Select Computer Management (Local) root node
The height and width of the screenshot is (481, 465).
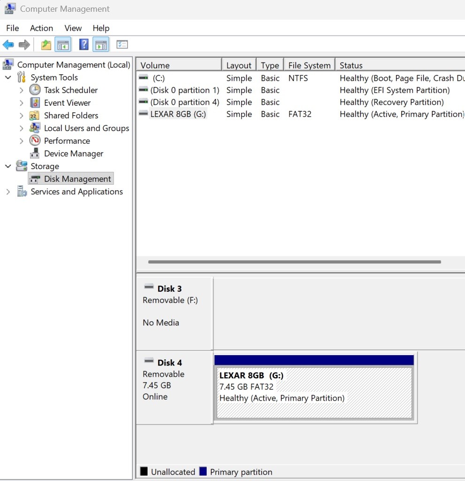[74, 65]
